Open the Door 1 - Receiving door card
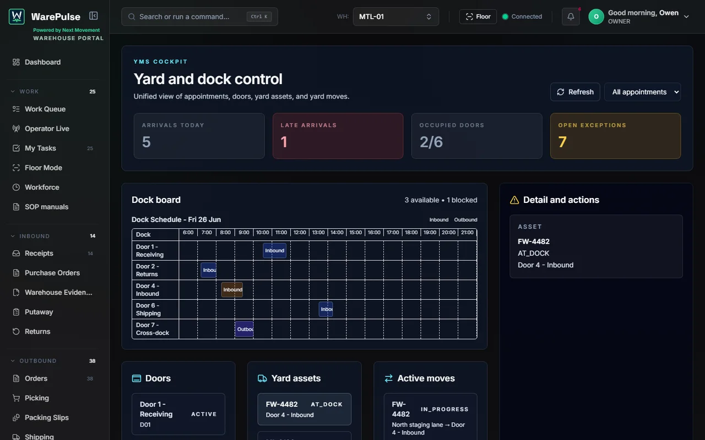This screenshot has width=705, height=440. coord(178,414)
